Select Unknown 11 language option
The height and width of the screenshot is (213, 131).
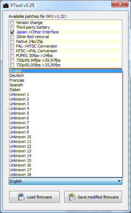65,142
